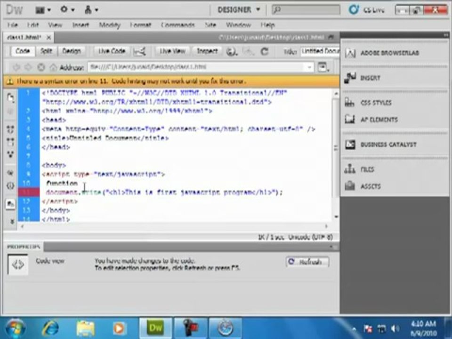Screen dimensions: 452x339
Task: Switch to Design view
Action: (72, 51)
